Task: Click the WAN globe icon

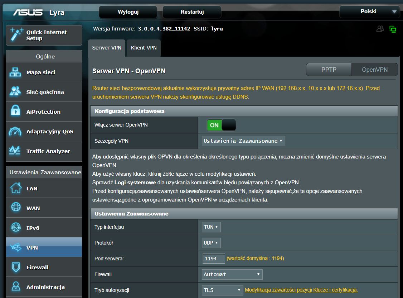Action: click(16, 207)
